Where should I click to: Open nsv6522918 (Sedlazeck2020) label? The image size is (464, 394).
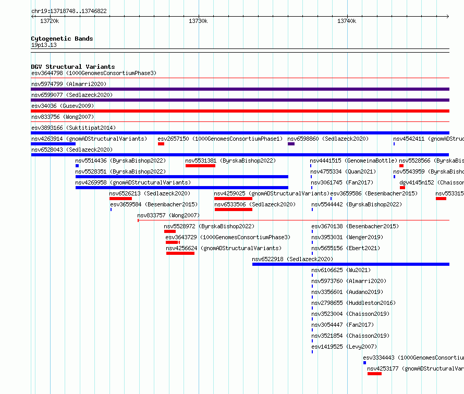tap(292, 259)
